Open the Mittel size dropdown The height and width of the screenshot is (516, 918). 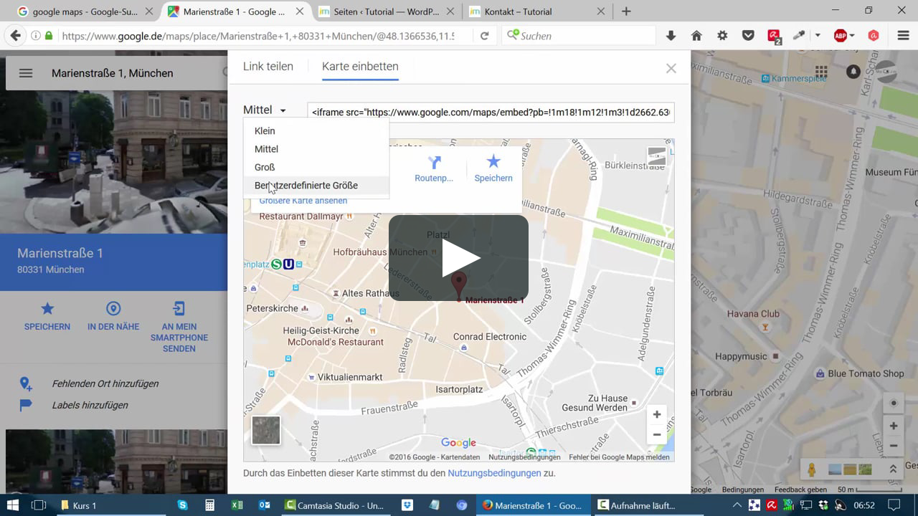click(265, 110)
